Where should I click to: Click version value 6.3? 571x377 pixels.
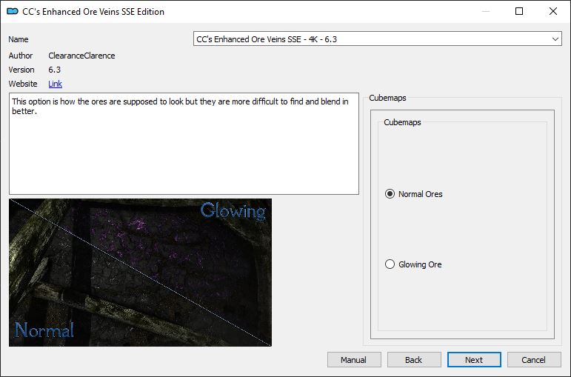[x=55, y=70]
